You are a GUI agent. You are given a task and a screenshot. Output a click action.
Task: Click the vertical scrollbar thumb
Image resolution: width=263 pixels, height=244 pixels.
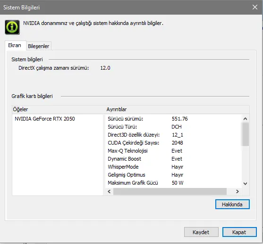(245, 134)
